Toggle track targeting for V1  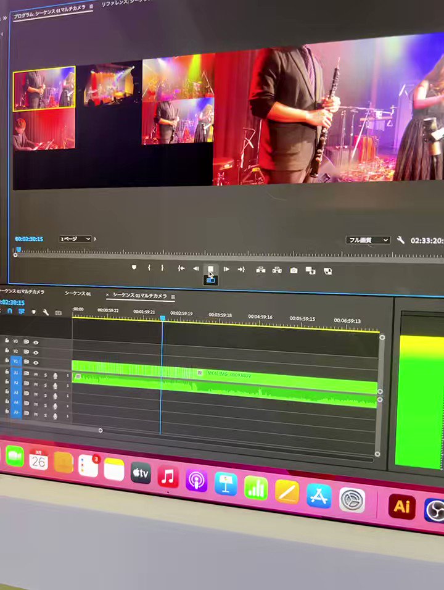click(16, 361)
